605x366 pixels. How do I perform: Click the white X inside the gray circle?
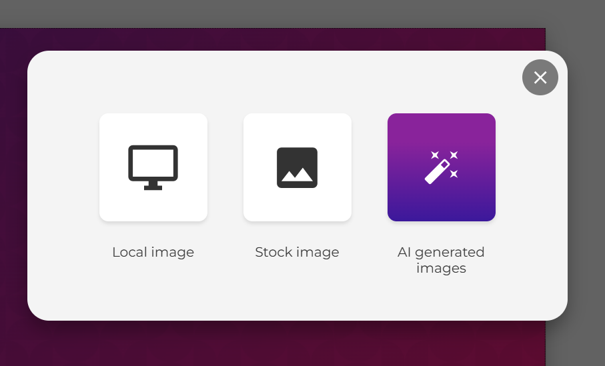point(540,77)
